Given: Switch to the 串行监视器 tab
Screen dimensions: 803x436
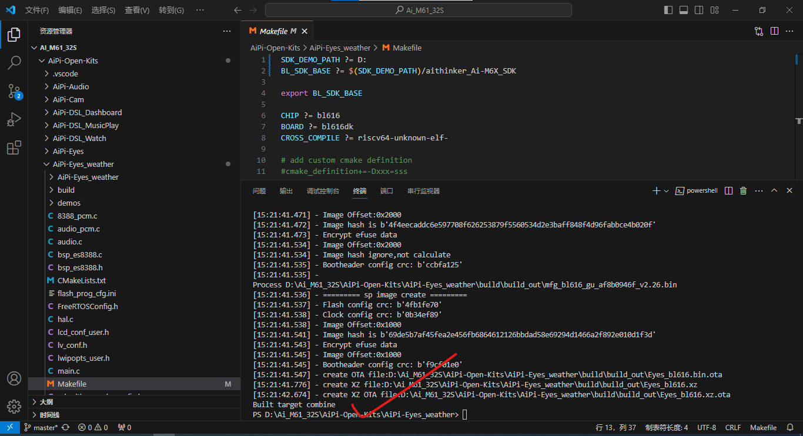Looking at the screenshot, I should click(x=424, y=191).
